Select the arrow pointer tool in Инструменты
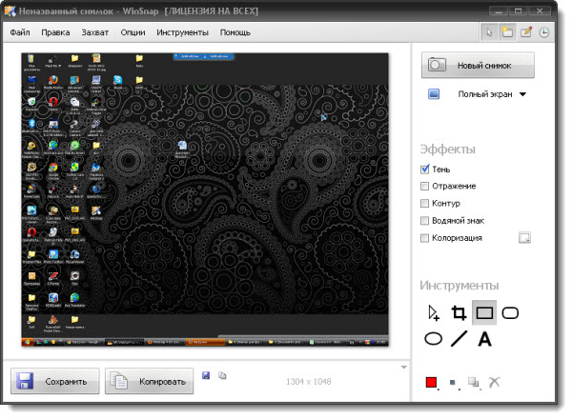Viewport: 572px width, 419px height. click(433, 312)
